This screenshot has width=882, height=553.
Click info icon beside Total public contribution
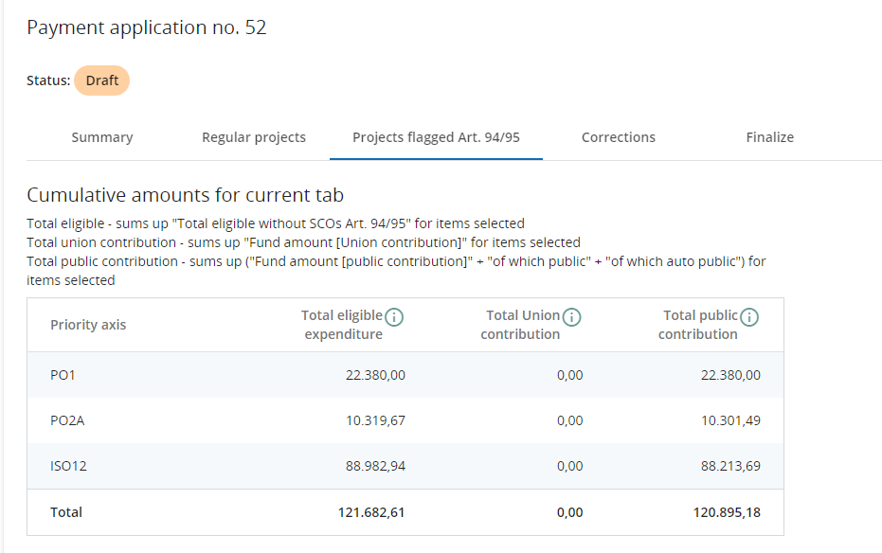click(x=749, y=317)
